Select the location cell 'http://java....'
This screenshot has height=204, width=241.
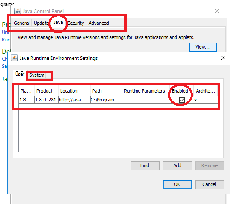(x=74, y=100)
